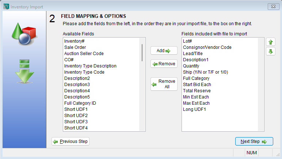Select Start Bid Each included field

point(220,85)
